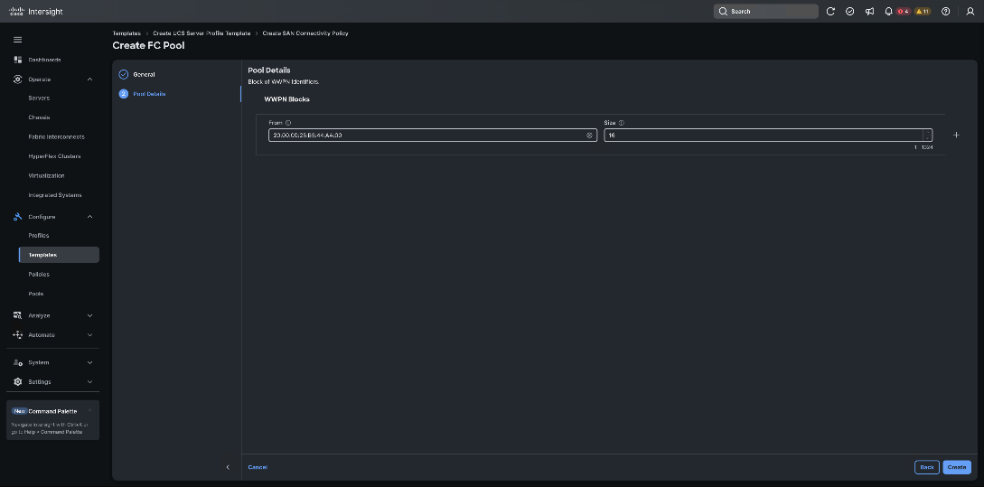The image size is (984, 487).
Task: Collapse the wizard steps panel arrow
Action: (228, 467)
